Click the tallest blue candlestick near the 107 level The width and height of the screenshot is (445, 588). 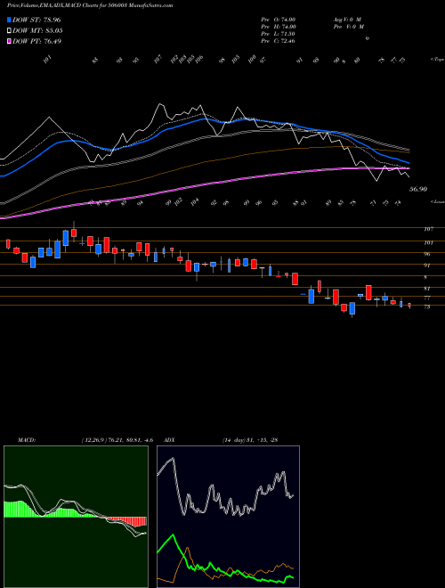pos(66,238)
